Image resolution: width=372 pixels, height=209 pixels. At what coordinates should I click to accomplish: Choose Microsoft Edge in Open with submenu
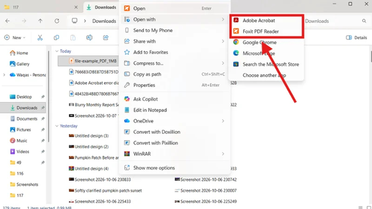tap(266, 53)
